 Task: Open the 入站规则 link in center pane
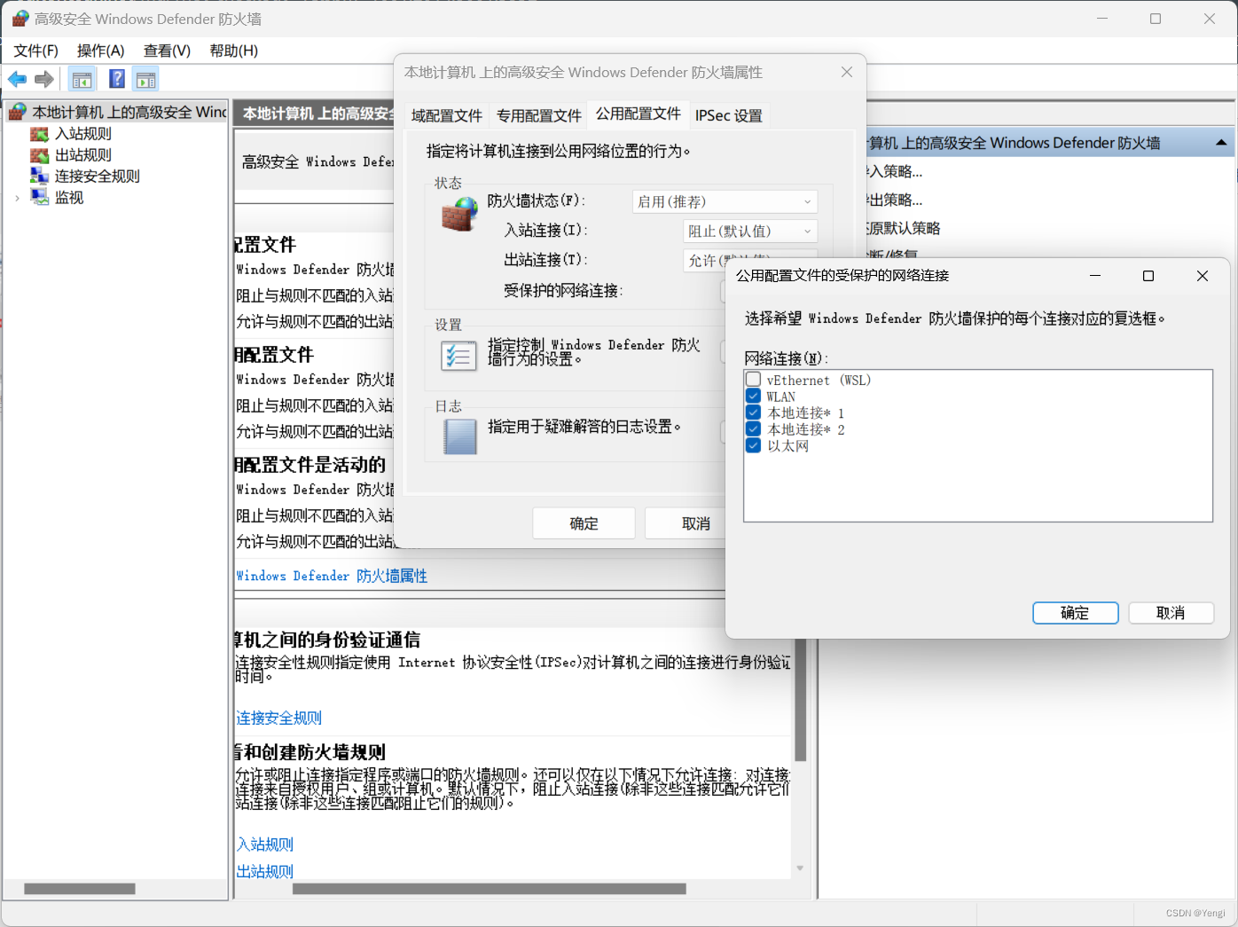coord(264,845)
